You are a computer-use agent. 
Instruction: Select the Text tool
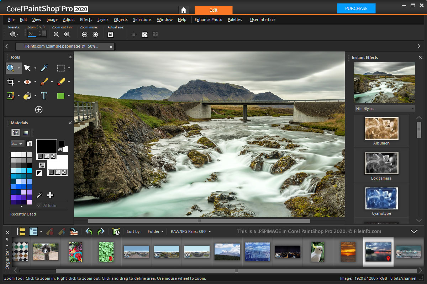[44, 96]
